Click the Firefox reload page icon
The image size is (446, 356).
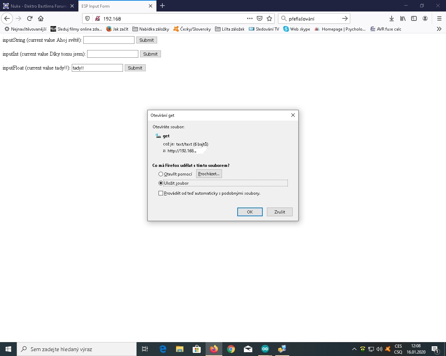pos(30,18)
